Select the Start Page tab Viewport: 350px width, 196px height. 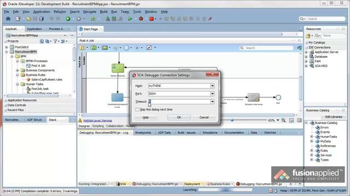90,29
